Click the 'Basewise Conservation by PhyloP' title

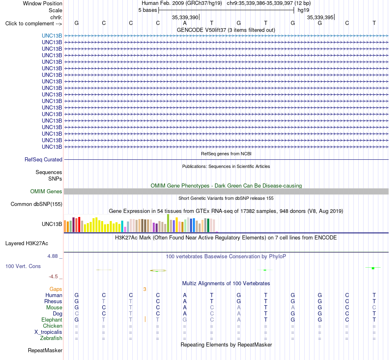click(x=226, y=257)
